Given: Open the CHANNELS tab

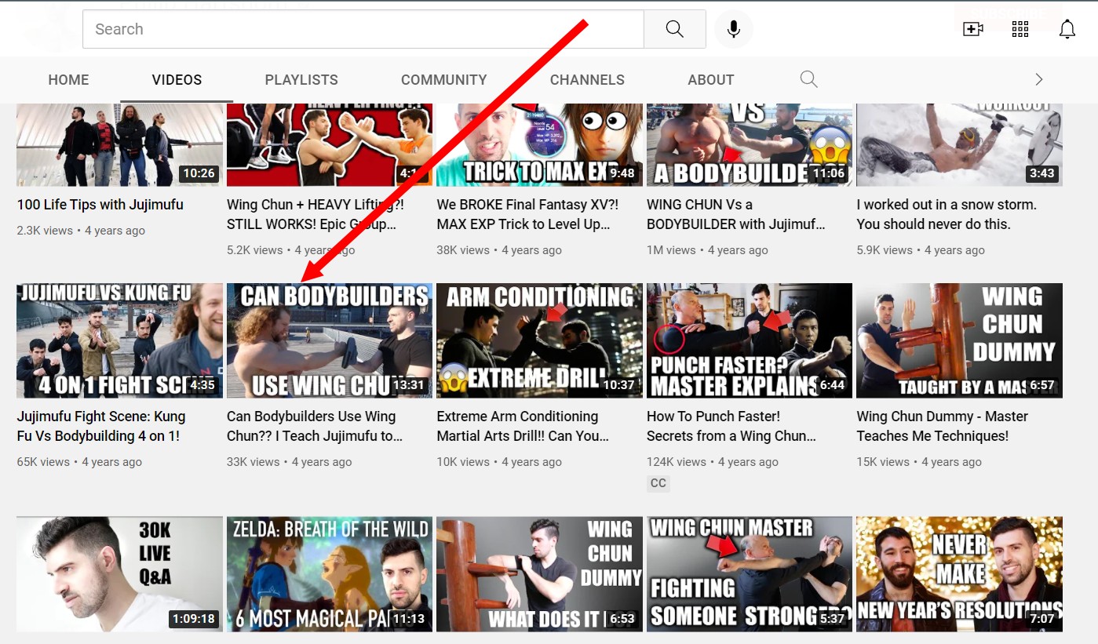Looking at the screenshot, I should click(x=587, y=80).
